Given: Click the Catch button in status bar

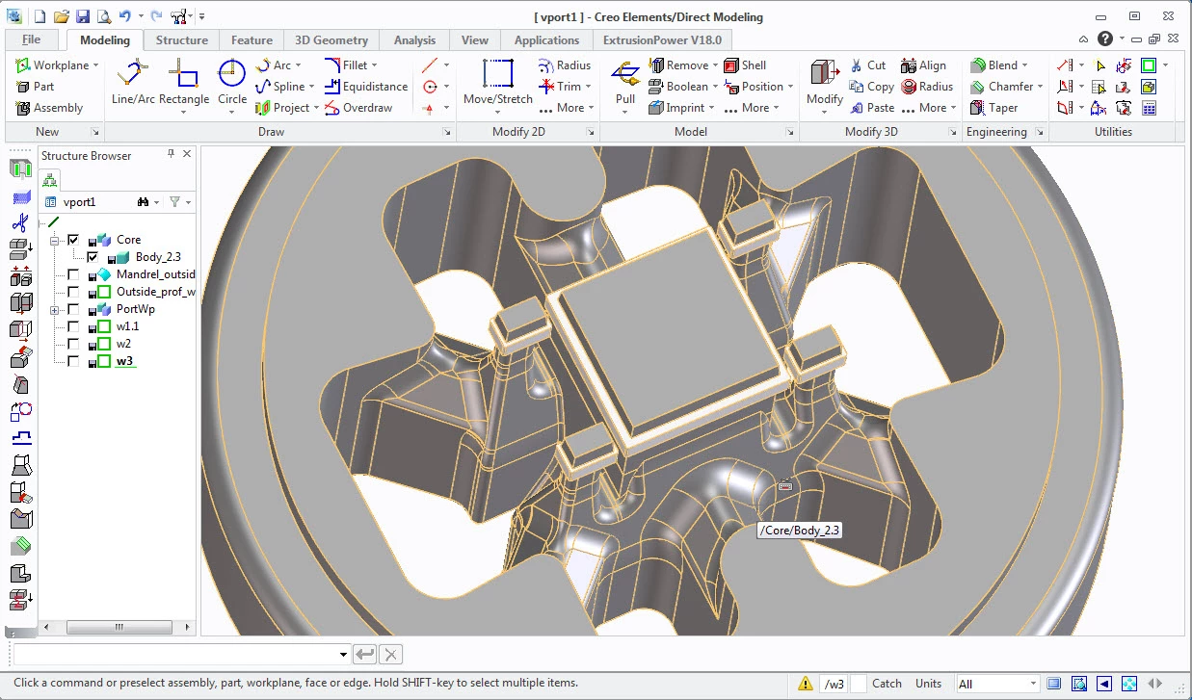Looking at the screenshot, I should tap(887, 684).
